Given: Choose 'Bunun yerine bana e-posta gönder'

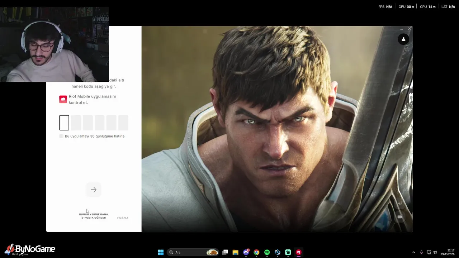Looking at the screenshot, I should (x=94, y=216).
